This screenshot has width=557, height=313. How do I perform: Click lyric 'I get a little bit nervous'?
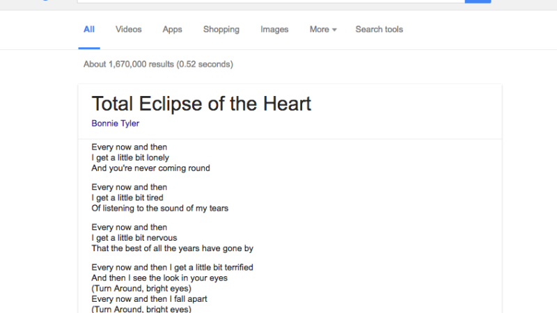(x=134, y=238)
